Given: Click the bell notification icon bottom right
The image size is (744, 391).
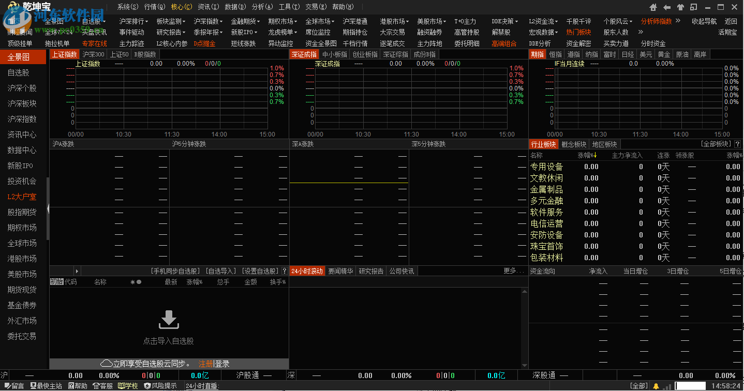Looking at the screenshot, I should coord(656,386).
